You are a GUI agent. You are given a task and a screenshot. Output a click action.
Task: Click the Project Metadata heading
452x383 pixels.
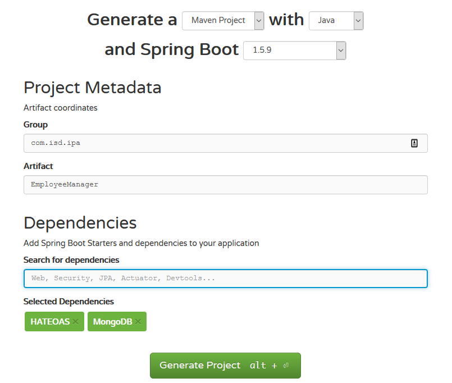(92, 88)
